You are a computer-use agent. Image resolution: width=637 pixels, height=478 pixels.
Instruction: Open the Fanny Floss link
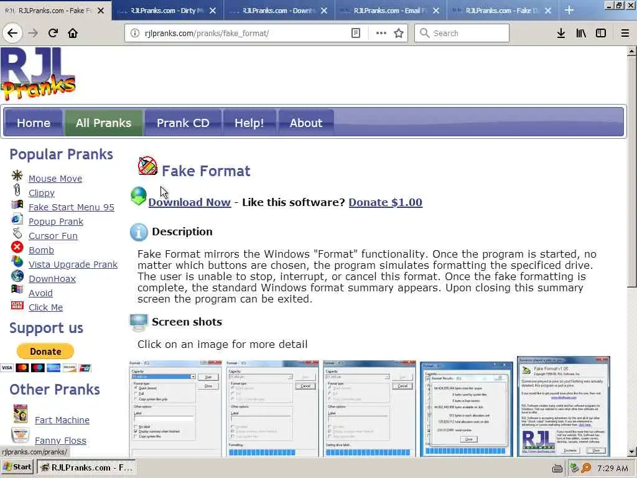tap(60, 441)
